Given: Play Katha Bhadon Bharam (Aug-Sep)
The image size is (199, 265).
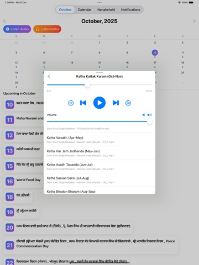Looking at the screenshot, I should tap(99, 190).
